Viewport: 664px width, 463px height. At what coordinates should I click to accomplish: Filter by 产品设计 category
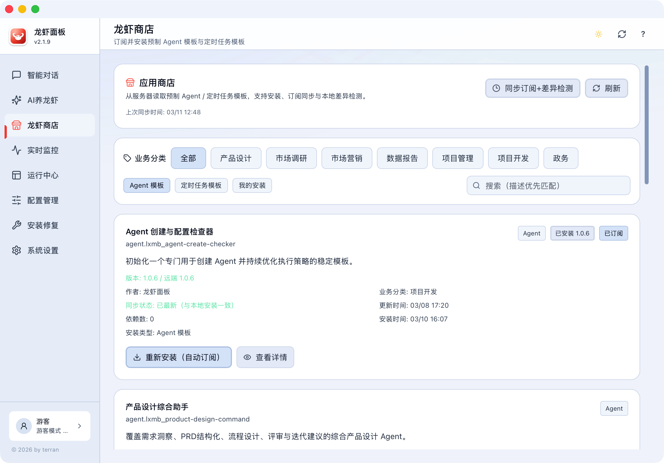click(x=236, y=158)
